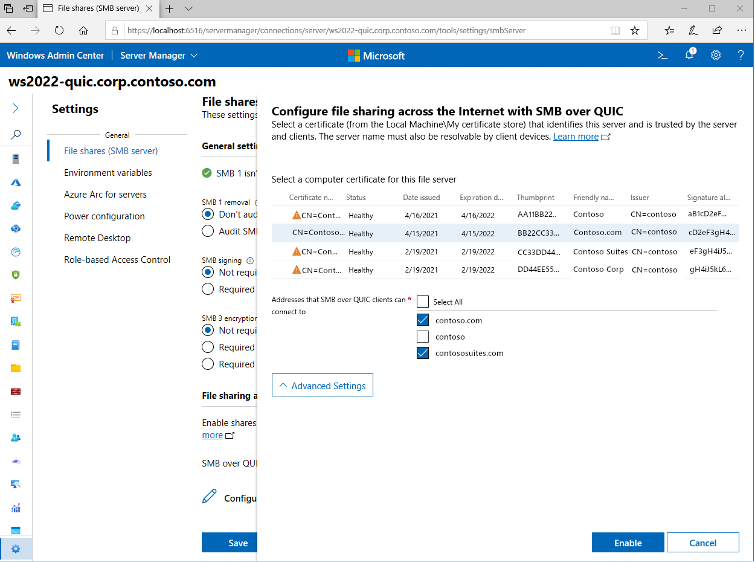Check the Select All checkbox
This screenshot has height=562, width=755.
pos(422,301)
